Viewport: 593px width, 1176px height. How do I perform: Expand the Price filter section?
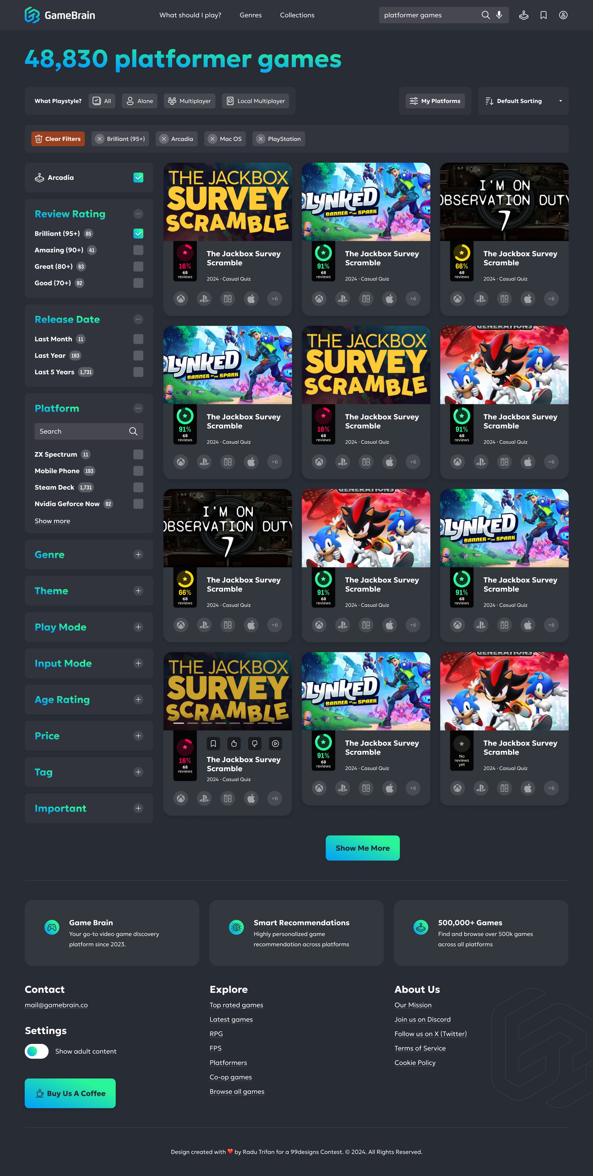click(x=138, y=735)
